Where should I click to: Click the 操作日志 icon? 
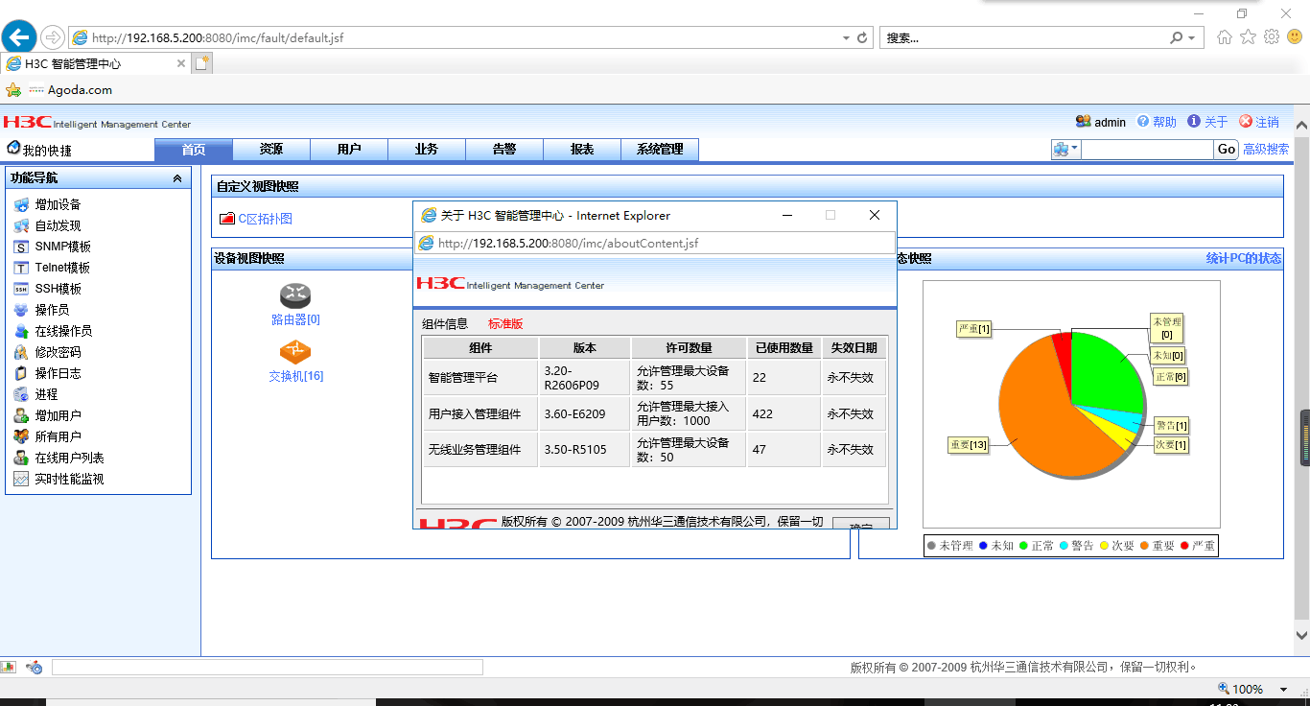pos(21,373)
